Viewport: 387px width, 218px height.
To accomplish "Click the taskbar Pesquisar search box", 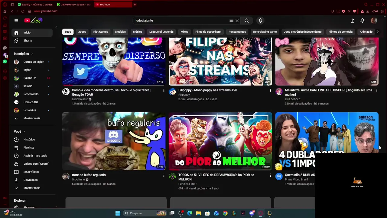I will (x=145, y=213).
